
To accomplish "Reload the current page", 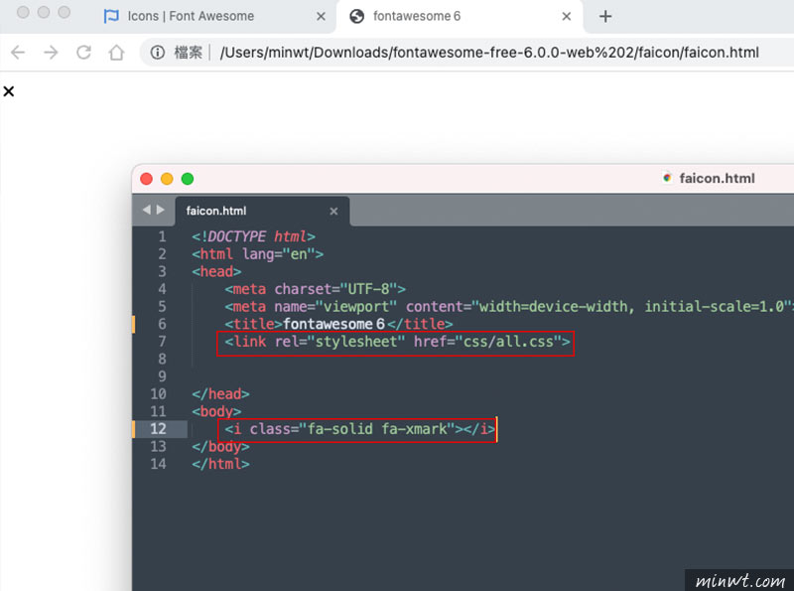I will click(83, 53).
